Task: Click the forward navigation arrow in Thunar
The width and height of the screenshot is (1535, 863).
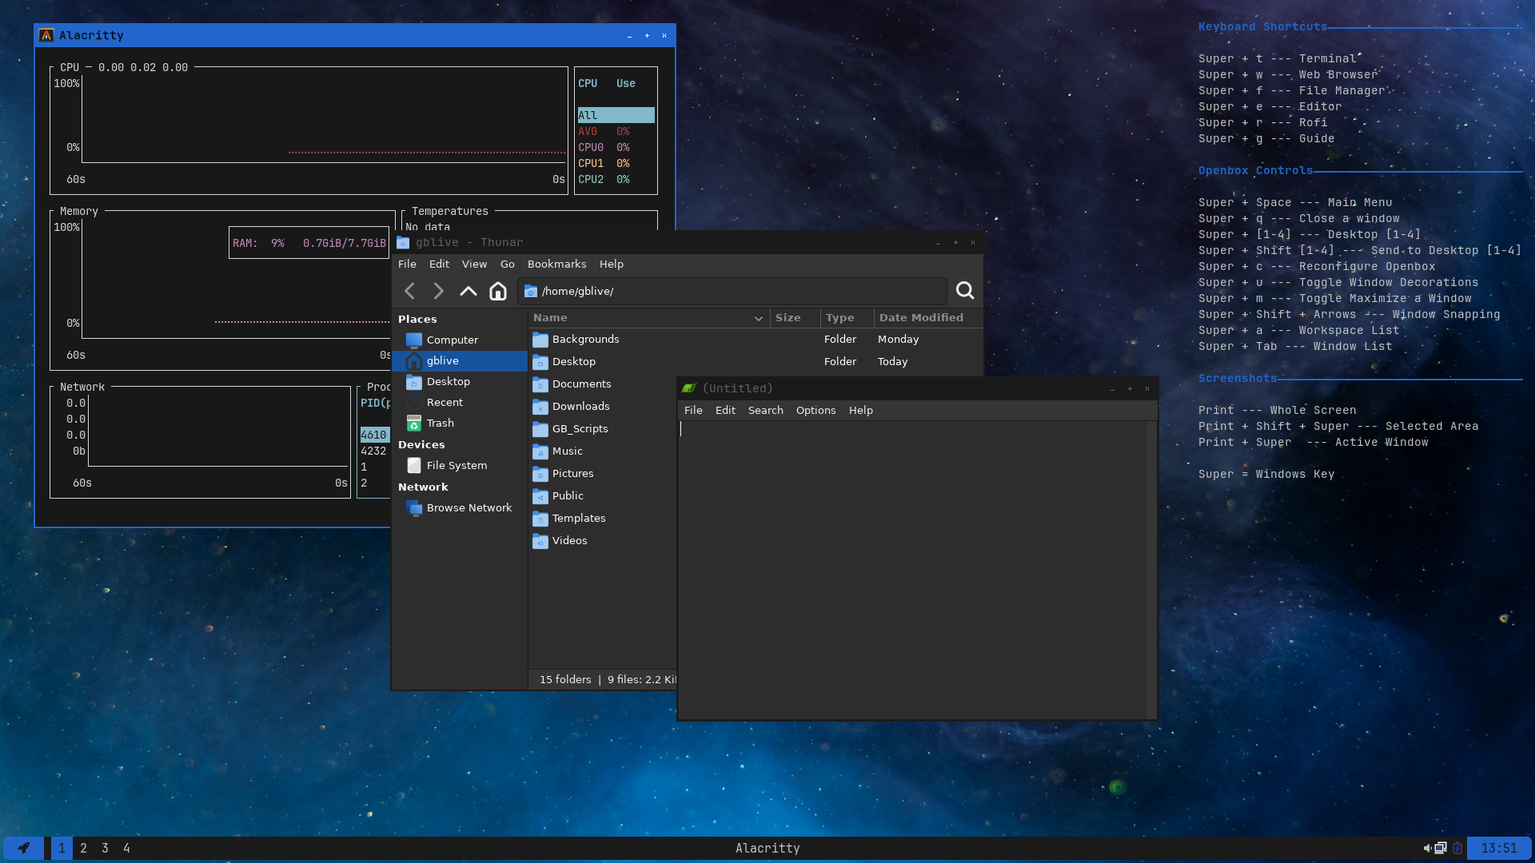Action: coord(438,291)
